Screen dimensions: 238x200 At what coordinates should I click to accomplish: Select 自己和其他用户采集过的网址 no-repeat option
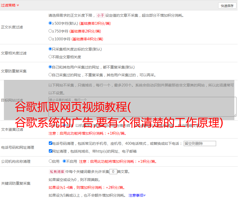[x=50, y=67]
